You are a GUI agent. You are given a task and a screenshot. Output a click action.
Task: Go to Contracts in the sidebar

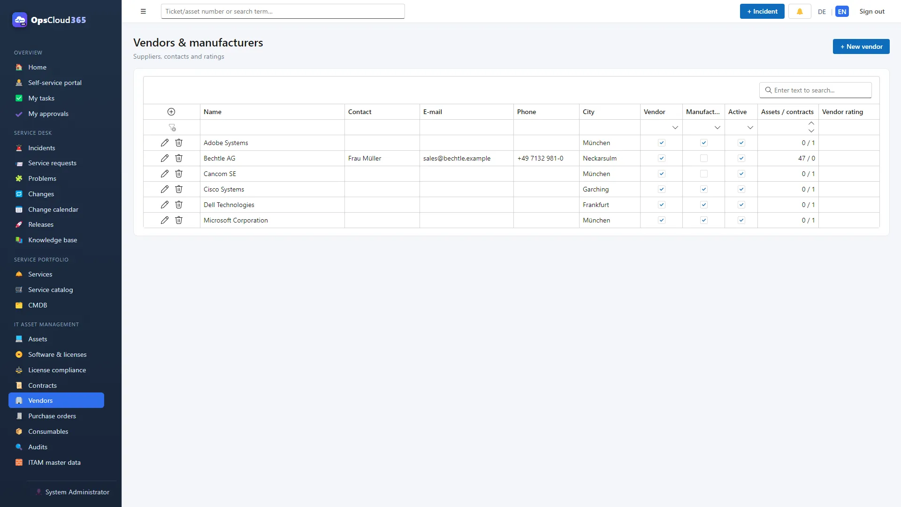pyautogui.click(x=42, y=385)
